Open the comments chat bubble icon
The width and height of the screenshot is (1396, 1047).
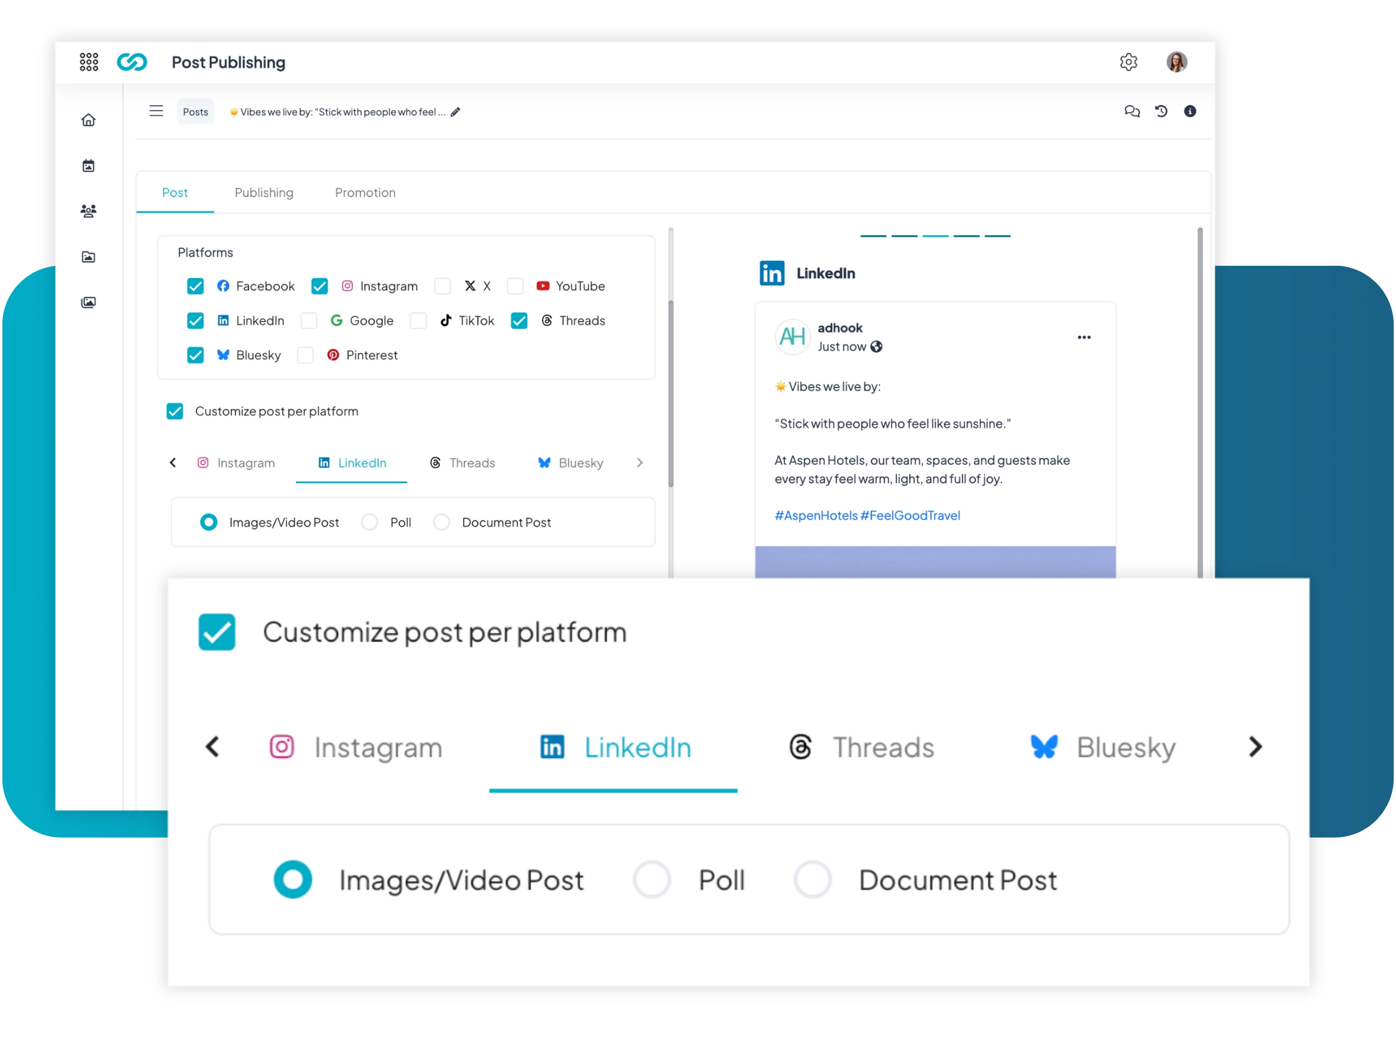coord(1131,112)
